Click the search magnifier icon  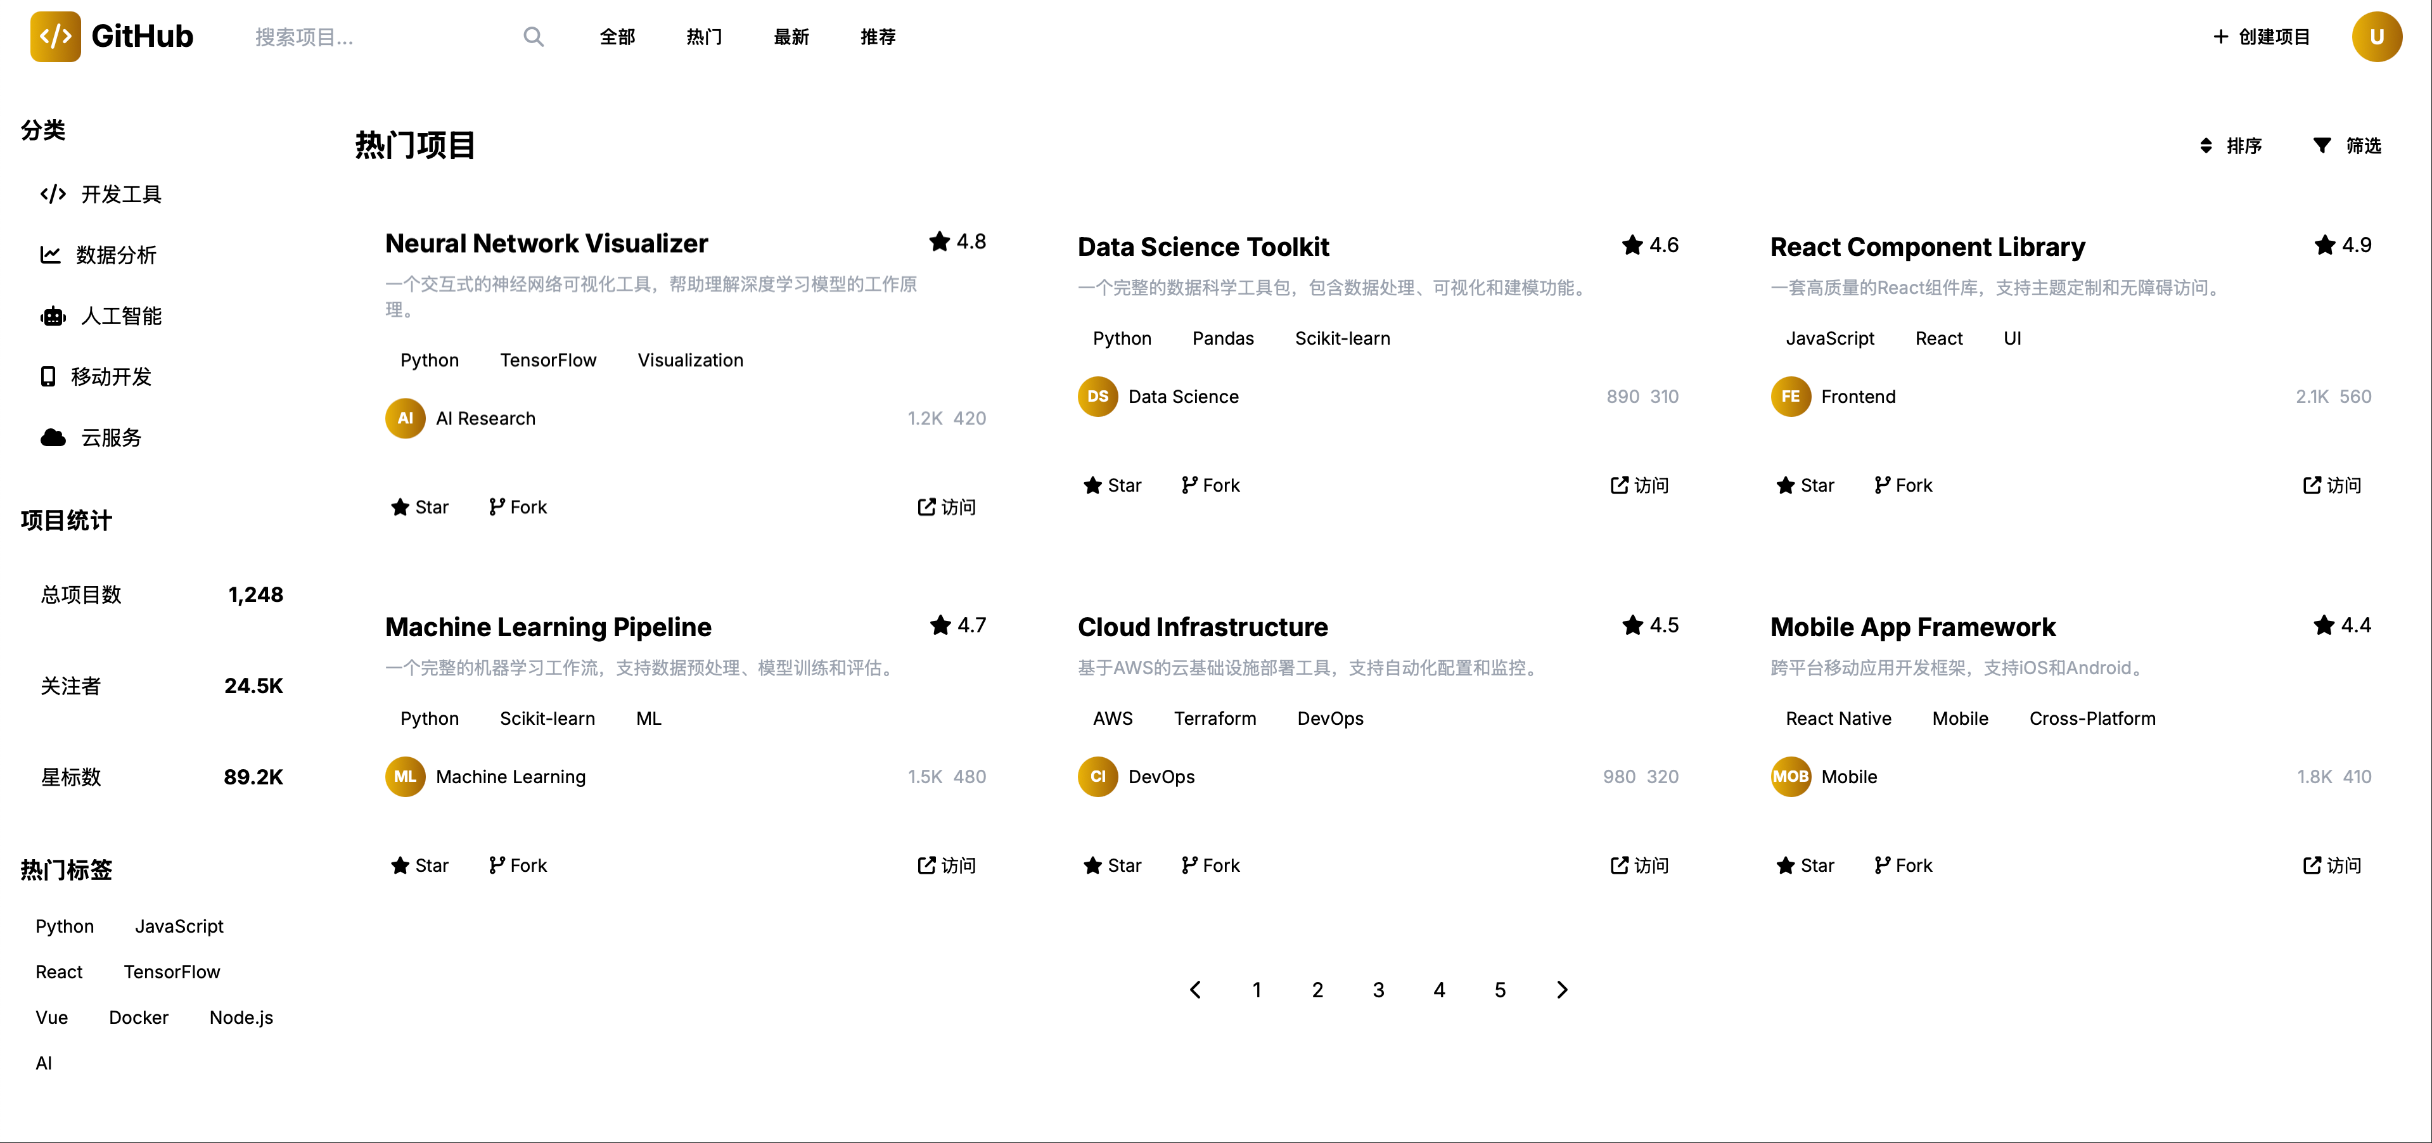point(534,37)
